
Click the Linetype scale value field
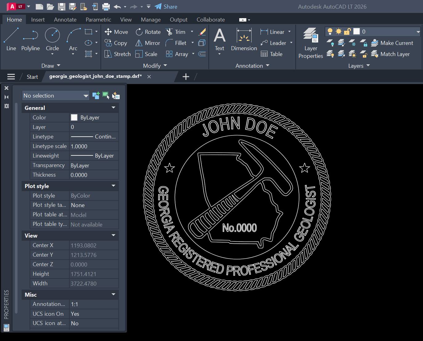[94, 146]
